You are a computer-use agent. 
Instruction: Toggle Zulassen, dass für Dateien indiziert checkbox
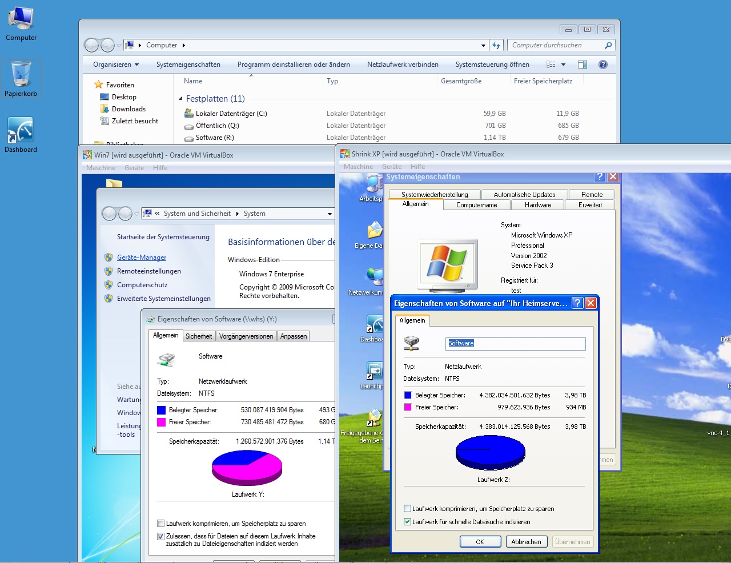click(160, 536)
